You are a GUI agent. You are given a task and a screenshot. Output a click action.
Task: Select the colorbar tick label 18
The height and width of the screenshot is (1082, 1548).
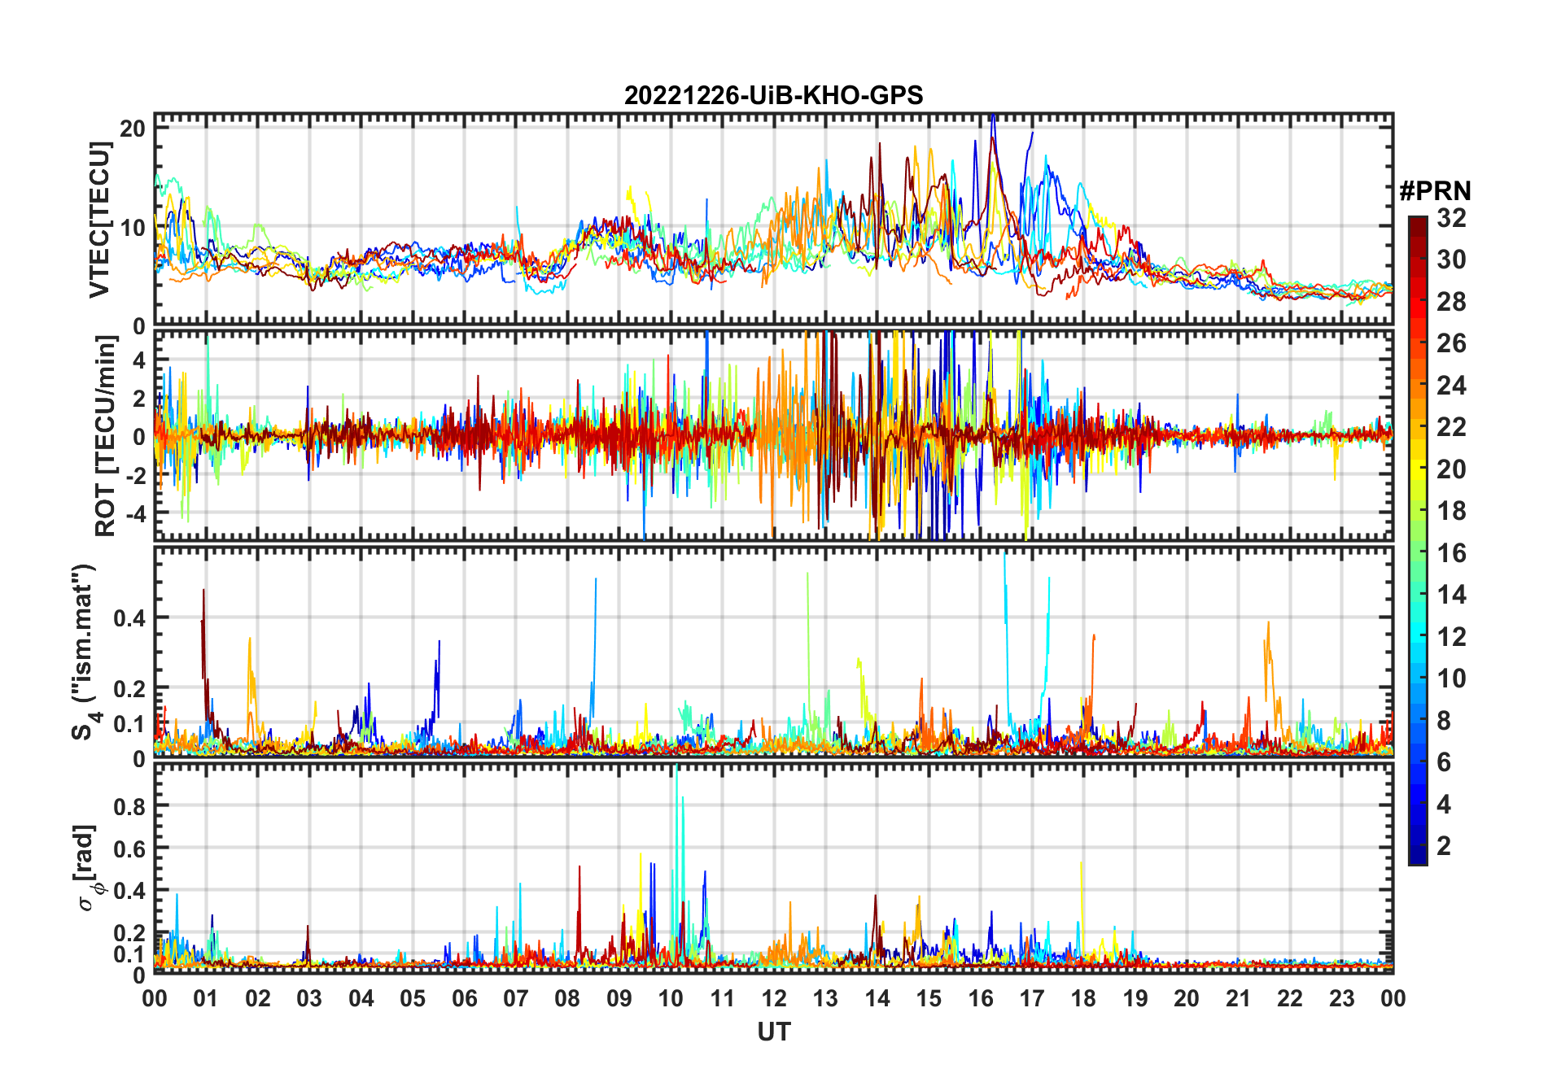point(1451,511)
